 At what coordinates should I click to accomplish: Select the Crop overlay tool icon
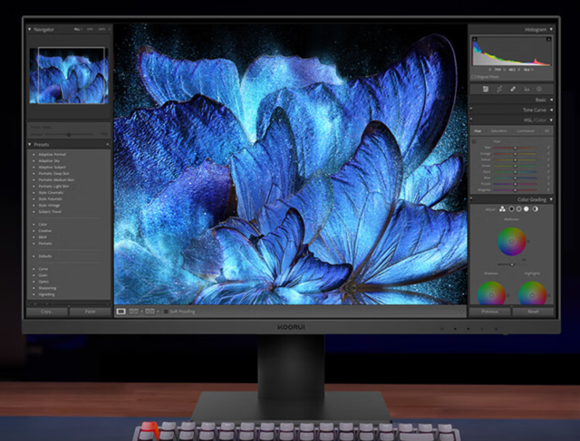[499, 89]
